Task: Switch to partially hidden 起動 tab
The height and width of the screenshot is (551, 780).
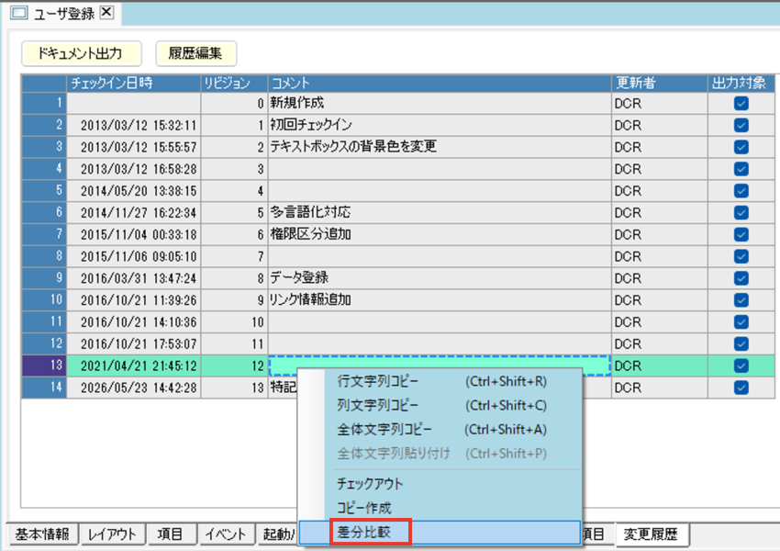Action: pos(279,534)
